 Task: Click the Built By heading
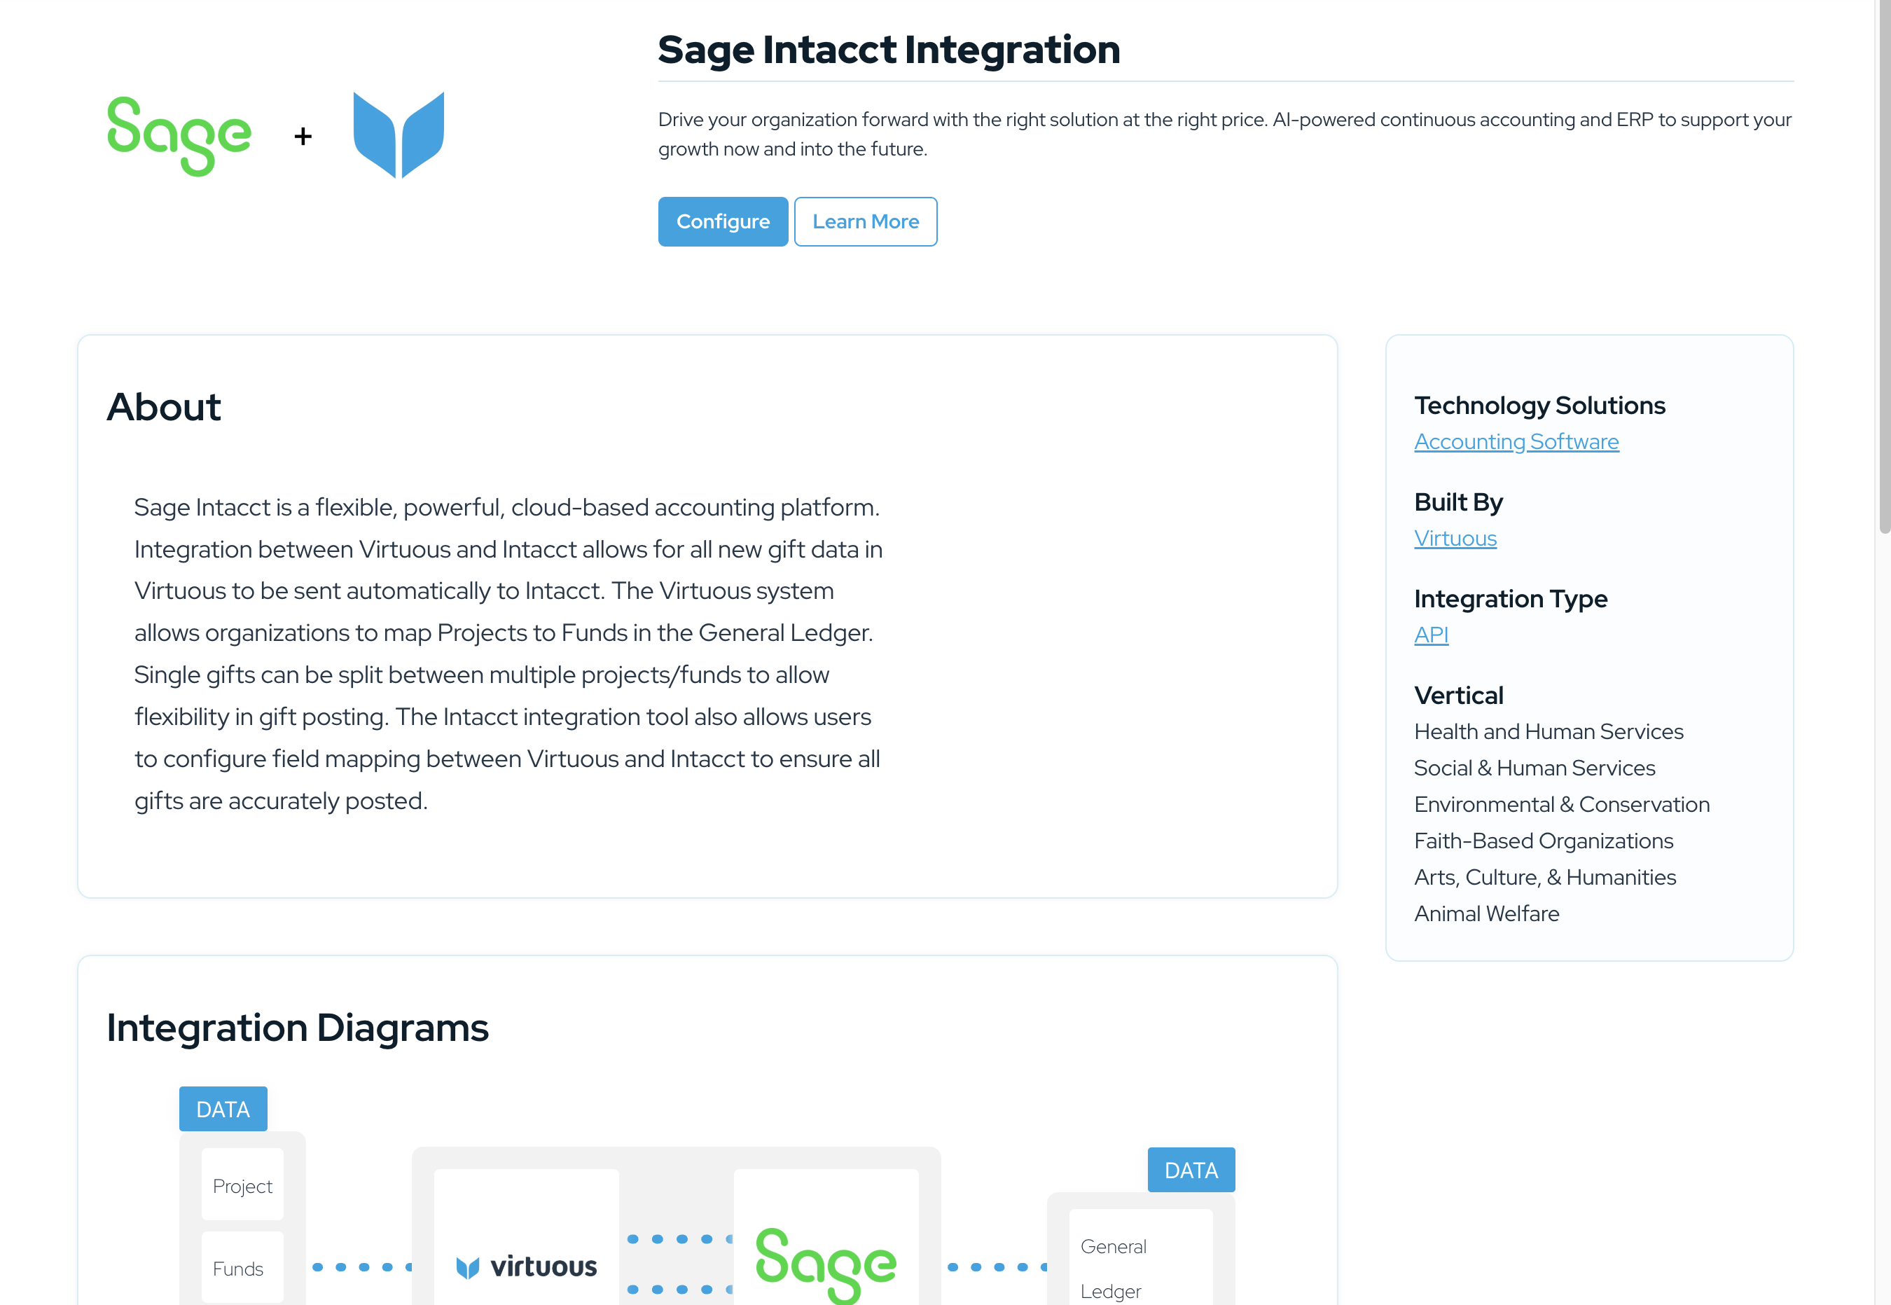pos(1457,502)
